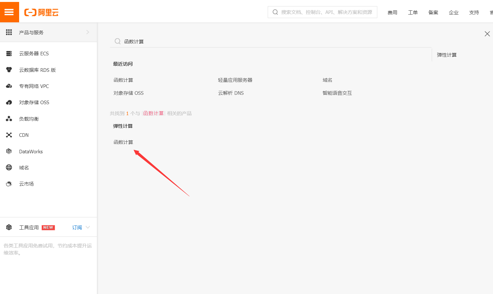Click the Alibaba Cloud logo

(41, 13)
